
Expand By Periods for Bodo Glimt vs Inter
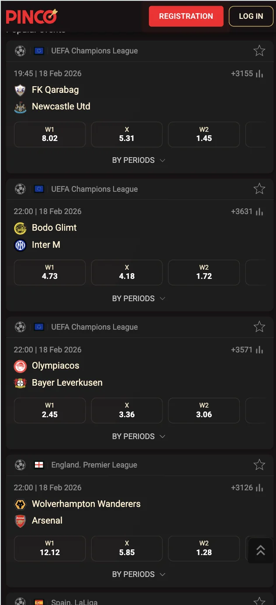138,298
